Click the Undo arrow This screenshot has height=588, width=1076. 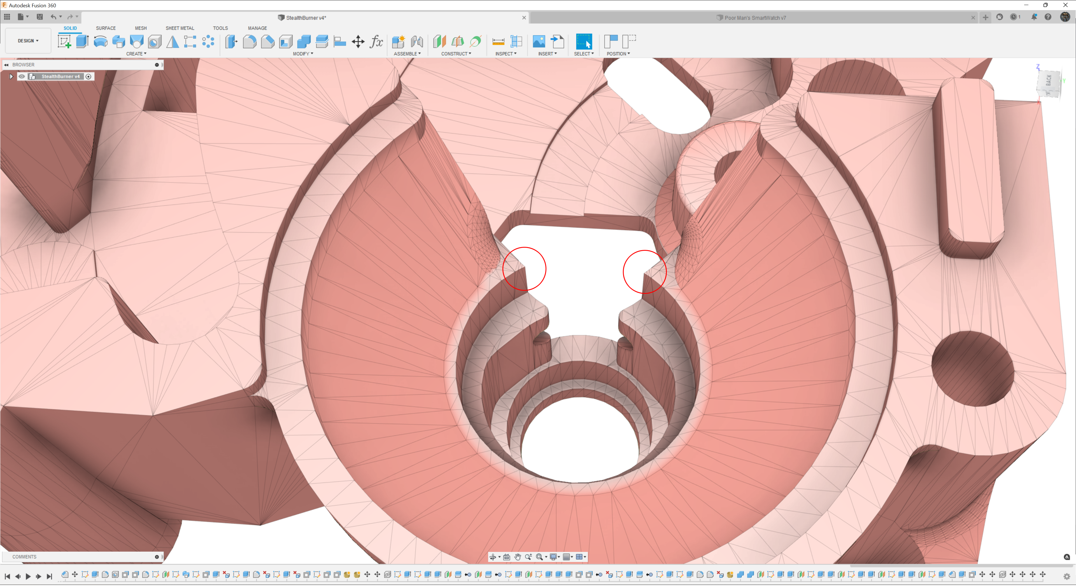click(53, 17)
